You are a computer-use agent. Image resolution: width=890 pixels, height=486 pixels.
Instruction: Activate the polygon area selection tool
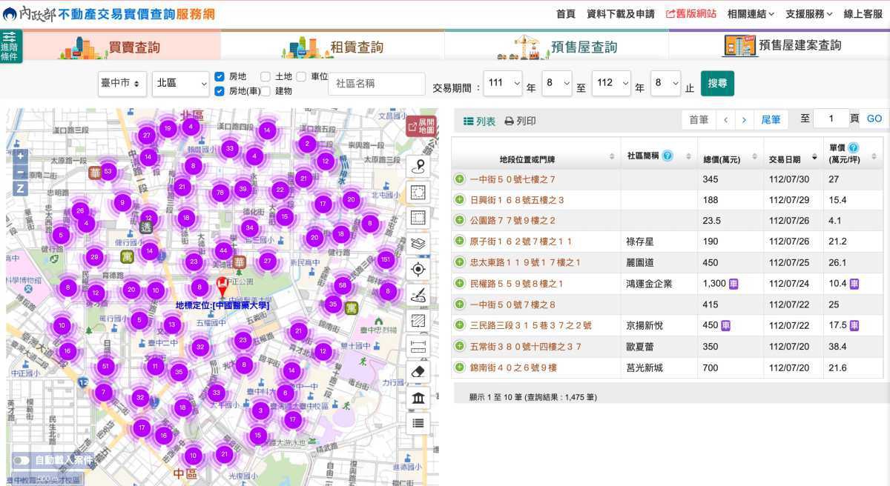point(418,193)
